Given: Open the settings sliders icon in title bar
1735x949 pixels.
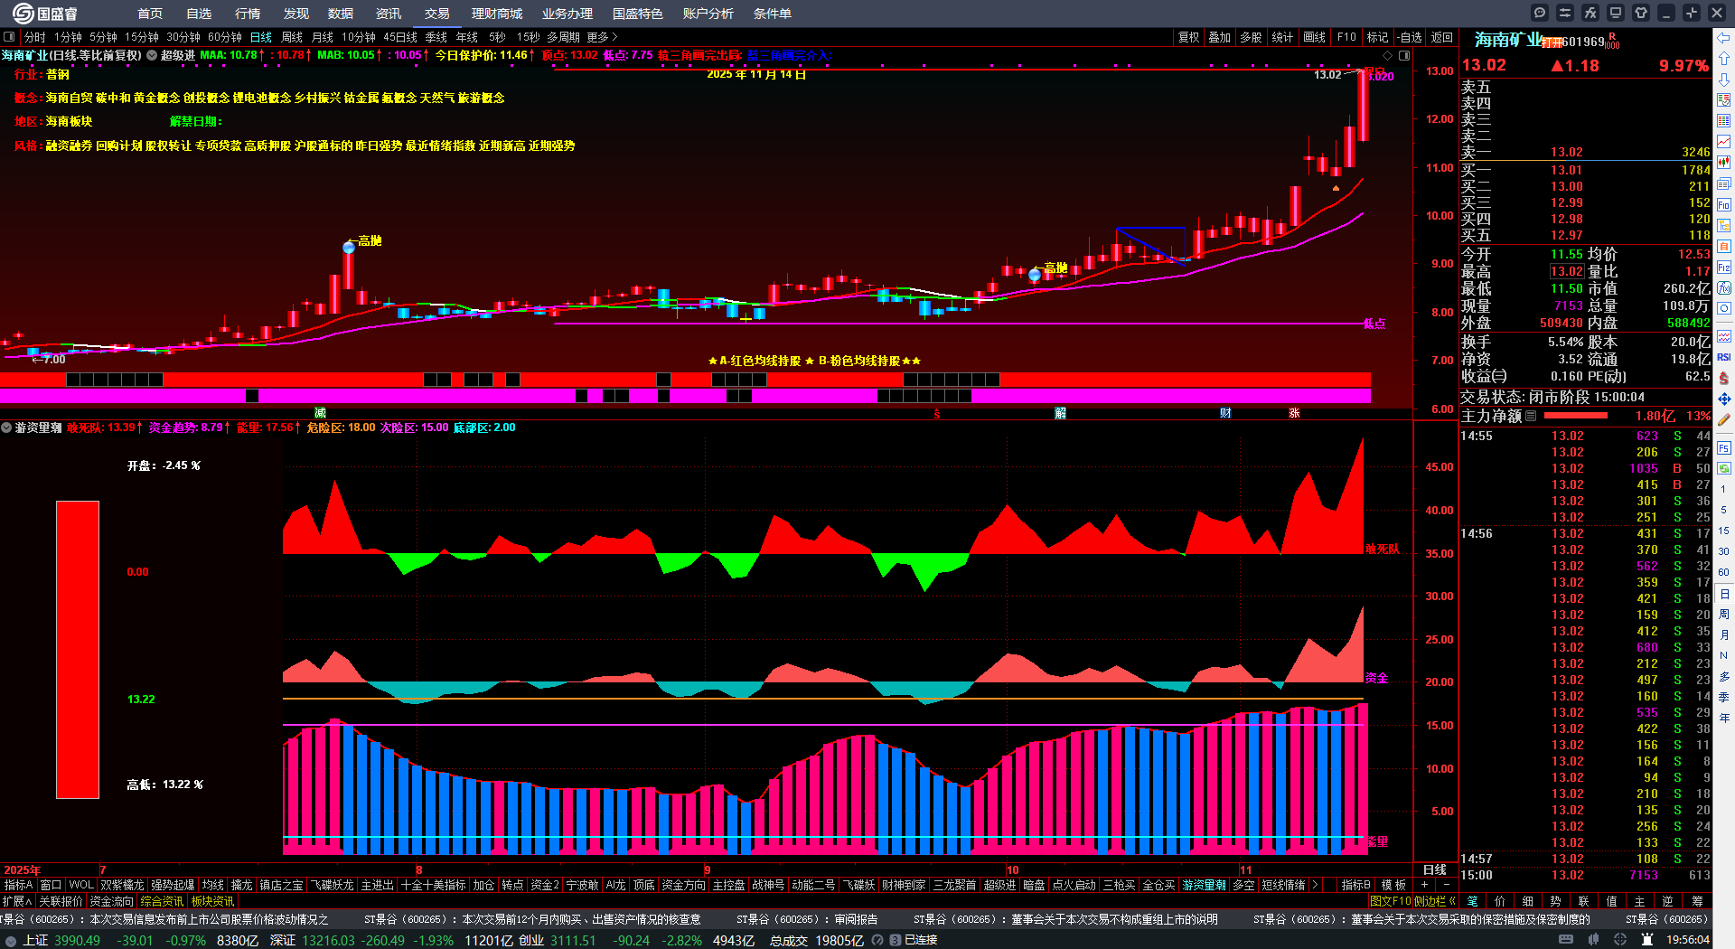Looking at the screenshot, I should click(1565, 13).
